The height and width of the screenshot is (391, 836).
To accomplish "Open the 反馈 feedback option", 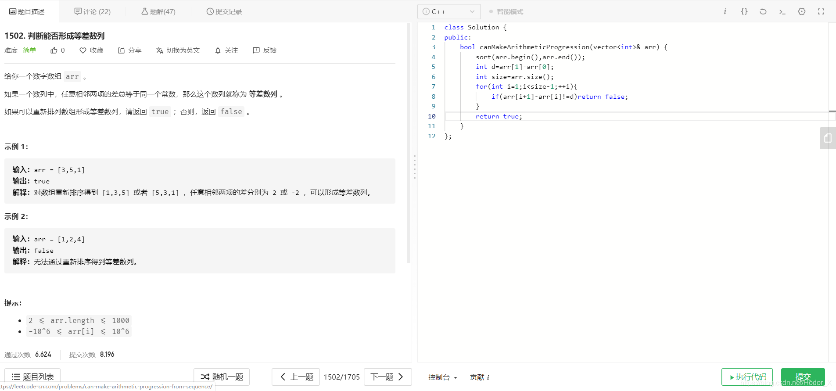I will pos(265,50).
